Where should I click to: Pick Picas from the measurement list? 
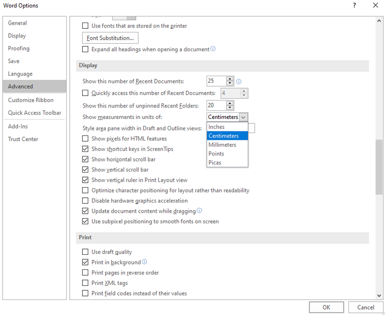click(x=215, y=163)
